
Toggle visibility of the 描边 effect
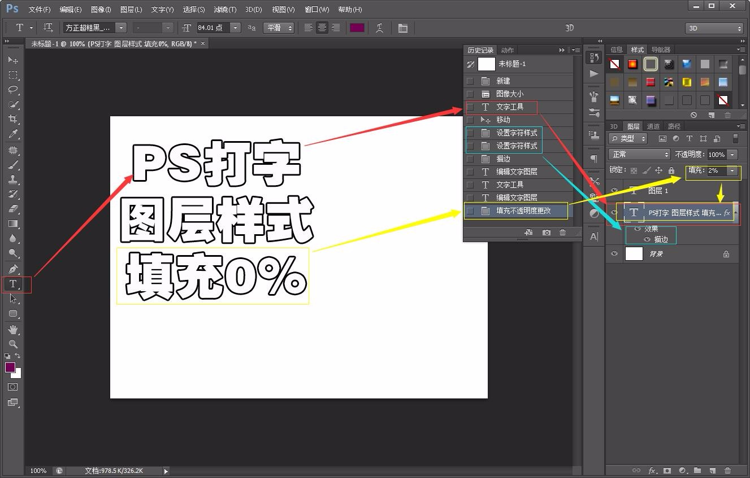click(x=647, y=239)
